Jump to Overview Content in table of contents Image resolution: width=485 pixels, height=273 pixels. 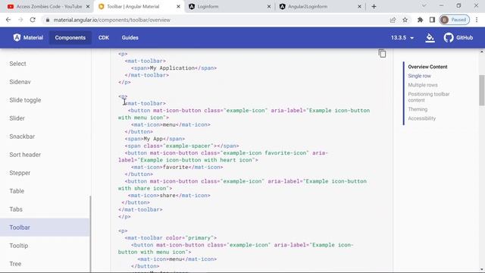point(427,67)
